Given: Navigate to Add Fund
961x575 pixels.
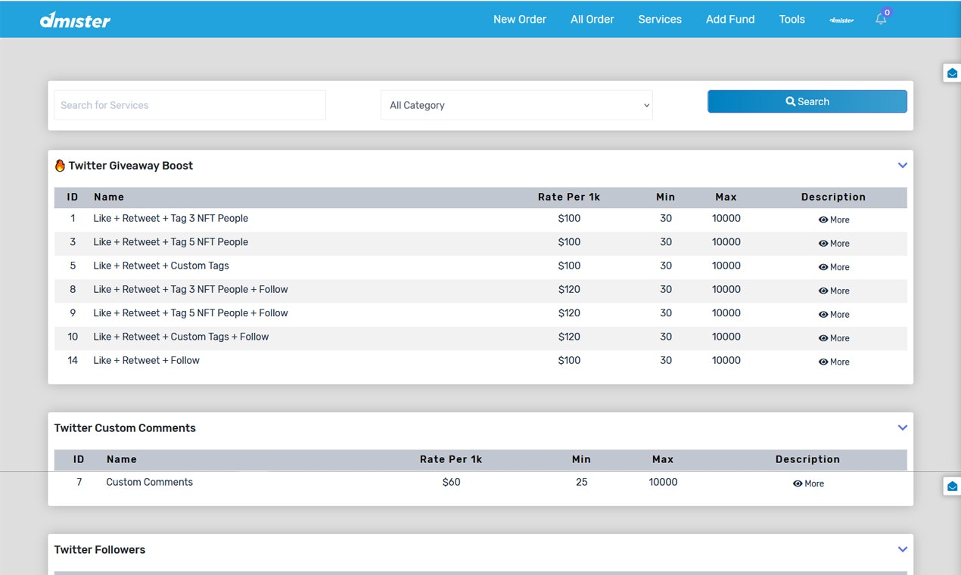Looking at the screenshot, I should click(730, 20).
